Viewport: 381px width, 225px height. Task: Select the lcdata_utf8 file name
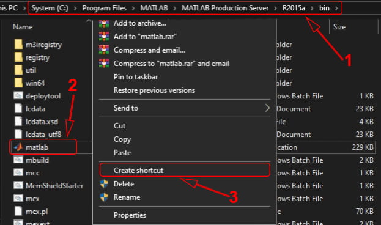43,135
